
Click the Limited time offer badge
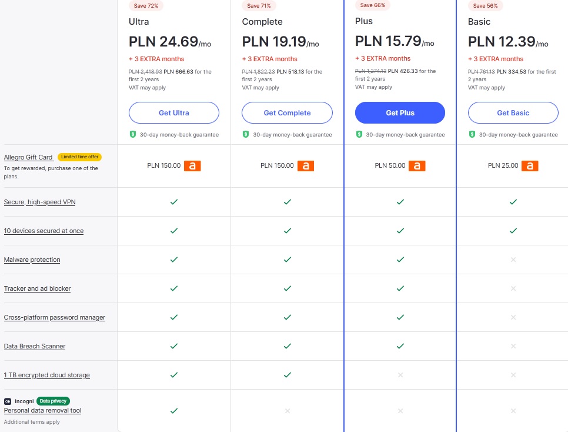(x=80, y=157)
